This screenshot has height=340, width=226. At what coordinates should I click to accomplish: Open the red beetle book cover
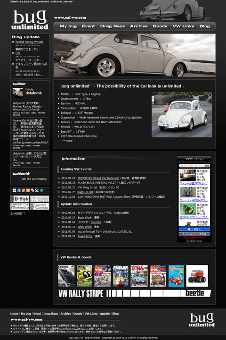pyautogui.click(x=176, y=276)
